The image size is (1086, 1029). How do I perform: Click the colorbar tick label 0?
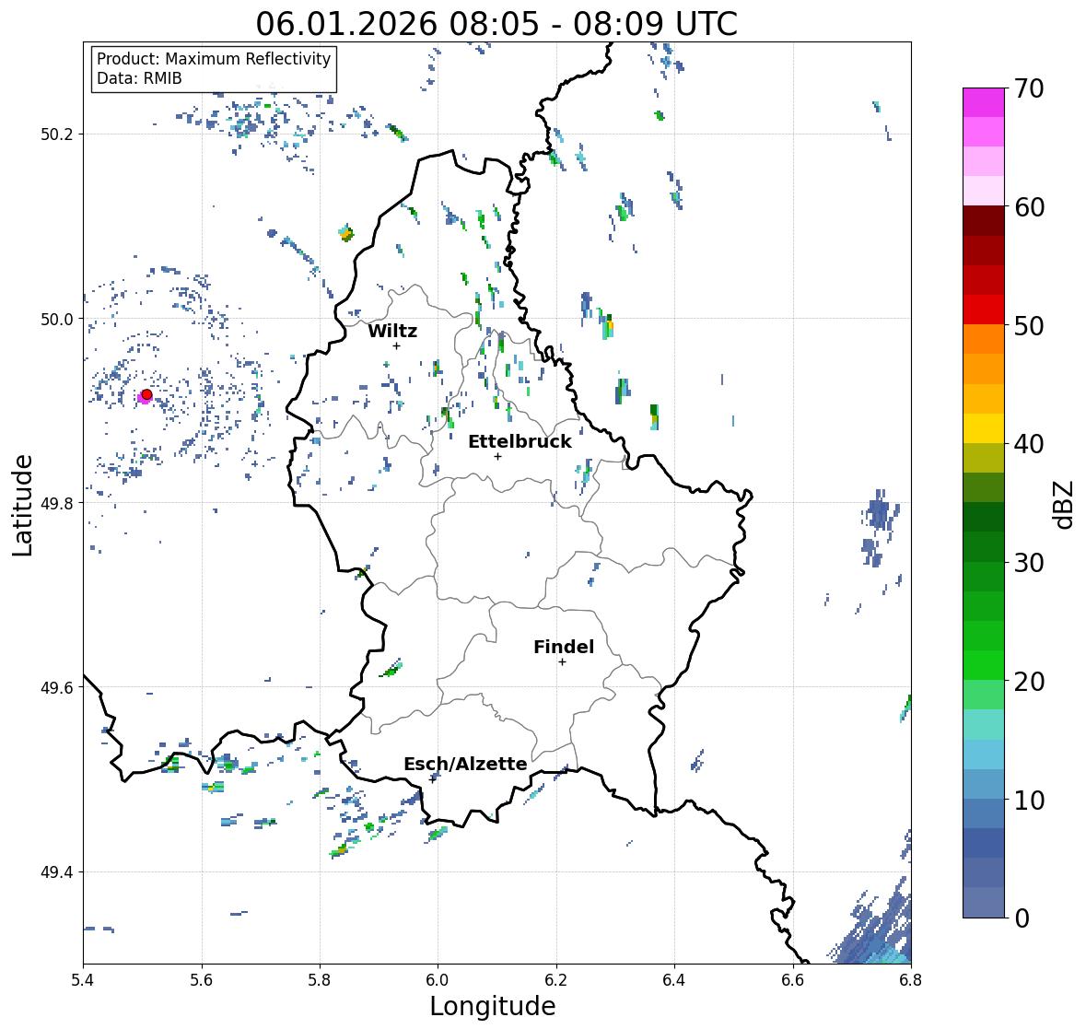point(1022,918)
